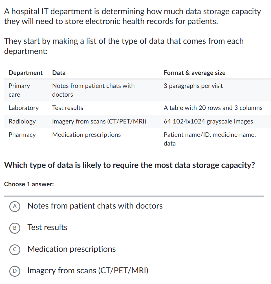The image size is (271, 284).
Task: Click the bold question 'Which type of data' text
Action: pos(130,165)
